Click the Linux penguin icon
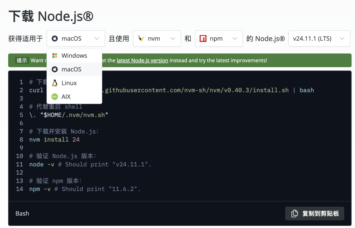Image resolution: width=355 pixels, height=228 pixels. 55,83
